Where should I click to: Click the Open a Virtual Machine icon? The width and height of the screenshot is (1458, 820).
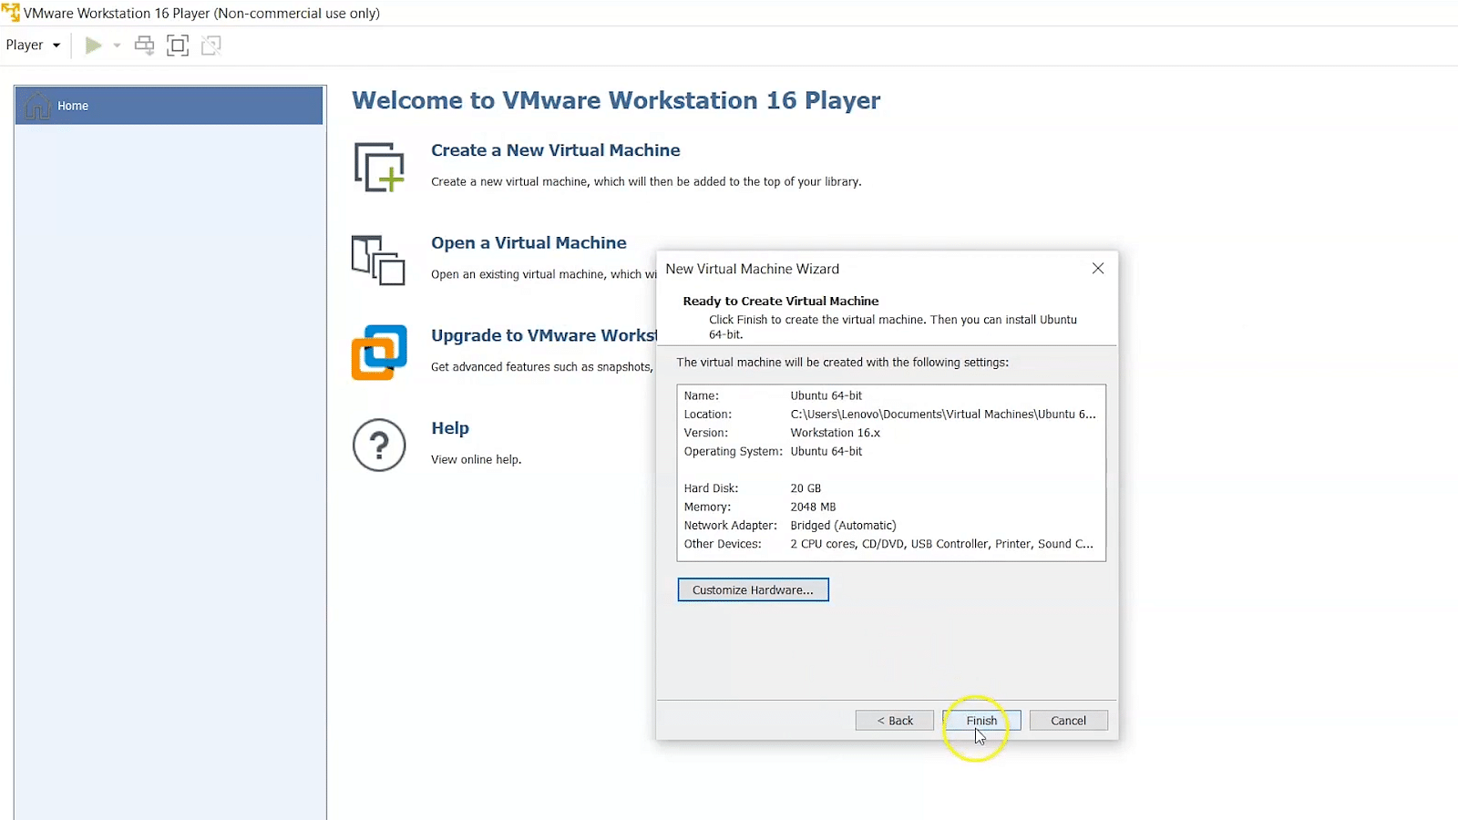coord(378,261)
